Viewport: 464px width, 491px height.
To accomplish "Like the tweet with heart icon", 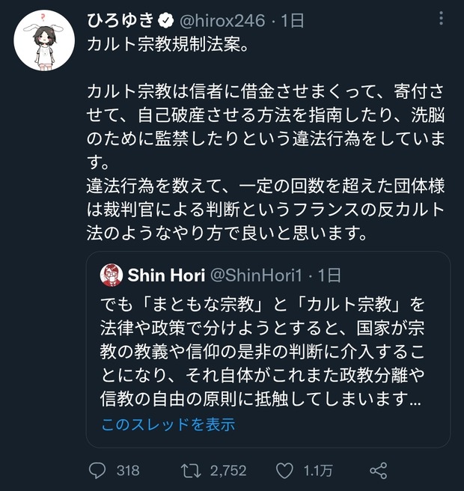I will point(284,471).
